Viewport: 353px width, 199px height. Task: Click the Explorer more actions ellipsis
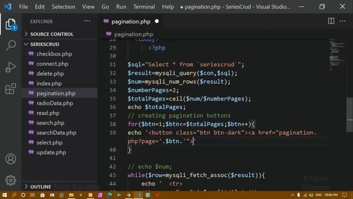pos(87,21)
